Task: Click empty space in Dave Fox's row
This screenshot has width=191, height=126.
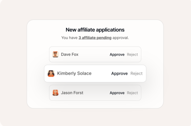Action: (x=94, y=54)
